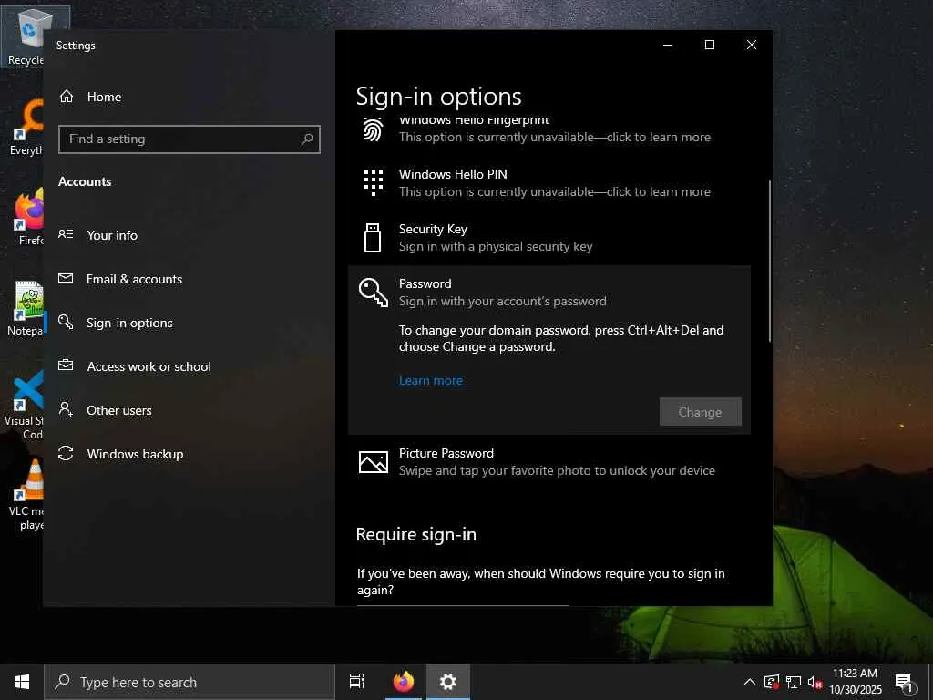Close the Settings window
Viewport: 933px width, 700px height.
[752, 45]
